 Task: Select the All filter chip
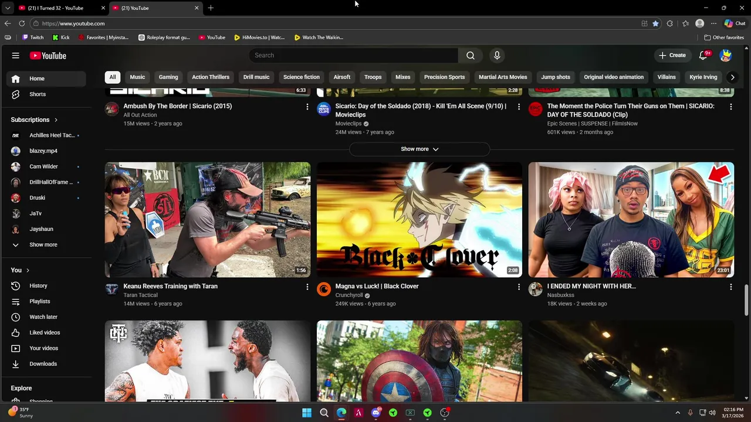point(113,77)
